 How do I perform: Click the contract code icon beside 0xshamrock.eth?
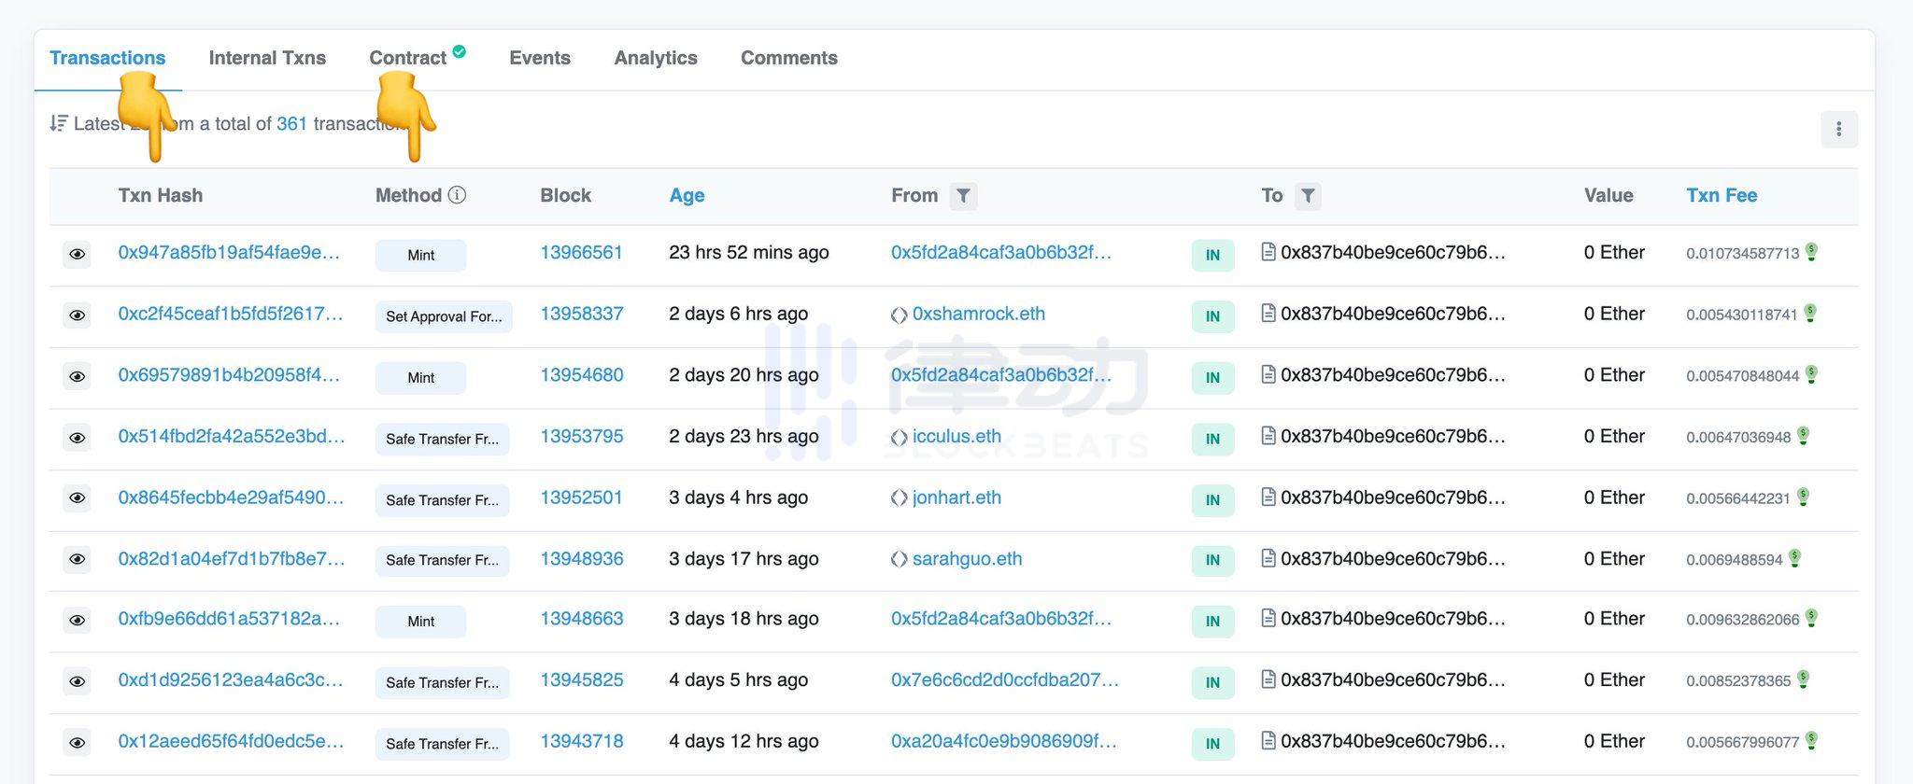(899, 315)
